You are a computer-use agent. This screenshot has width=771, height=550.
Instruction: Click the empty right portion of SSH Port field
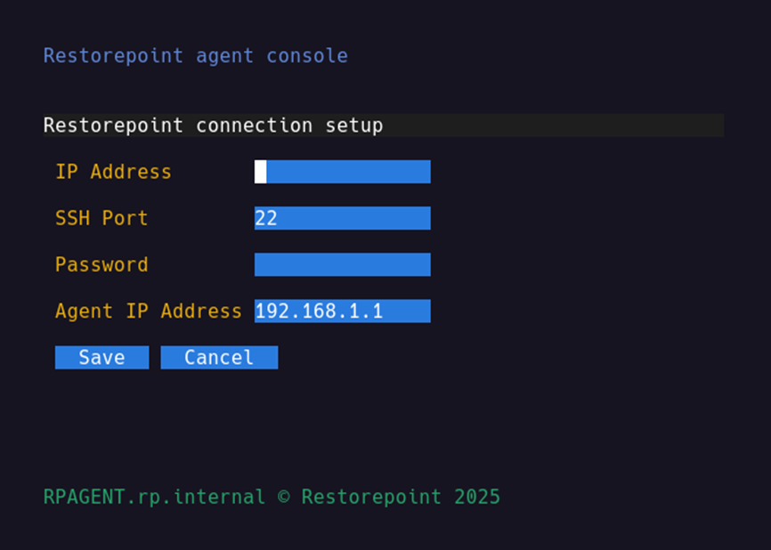click(x=374, y=218)
